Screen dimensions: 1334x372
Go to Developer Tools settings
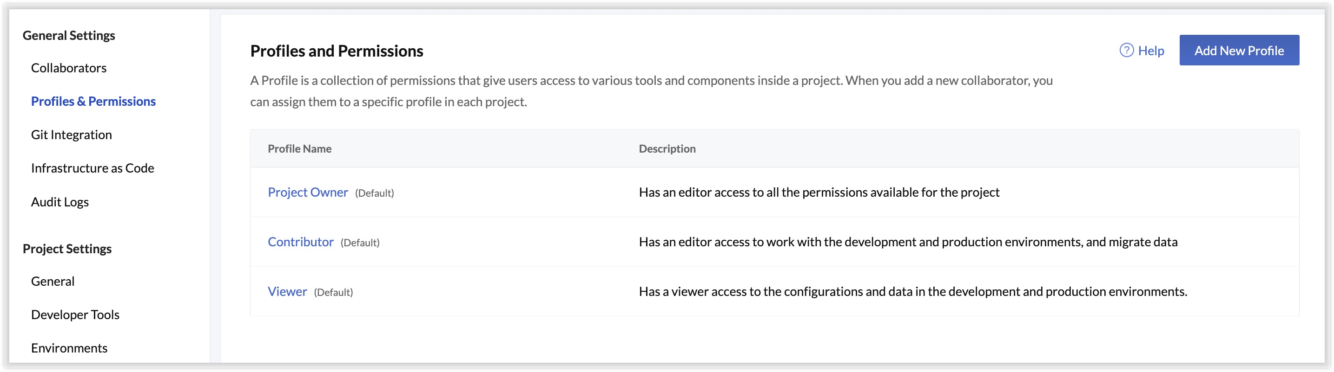point(75,314)
